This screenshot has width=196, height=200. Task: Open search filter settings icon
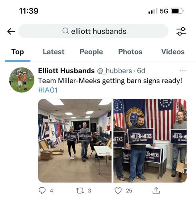pos(181,32)
